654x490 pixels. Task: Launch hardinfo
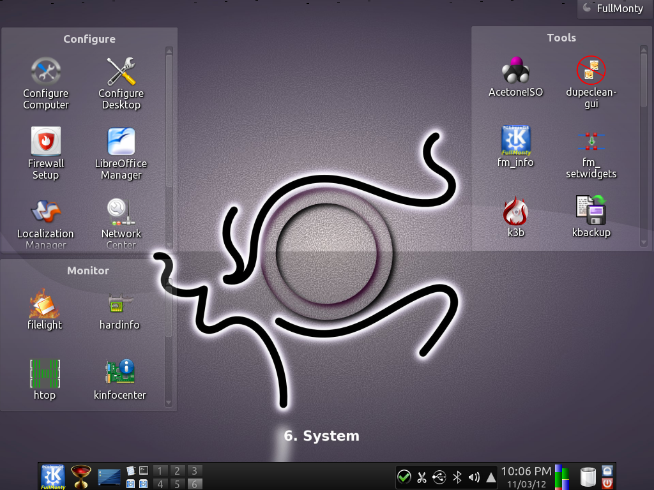(119, 310)
